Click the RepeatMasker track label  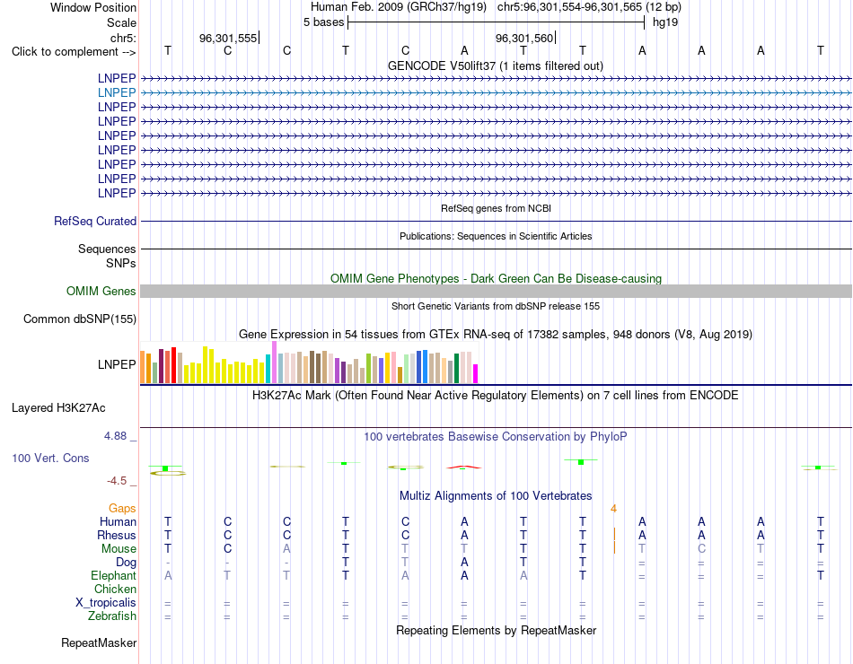point(99,642)
